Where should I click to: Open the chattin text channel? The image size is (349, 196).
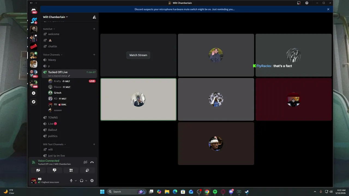coord(69,46)
